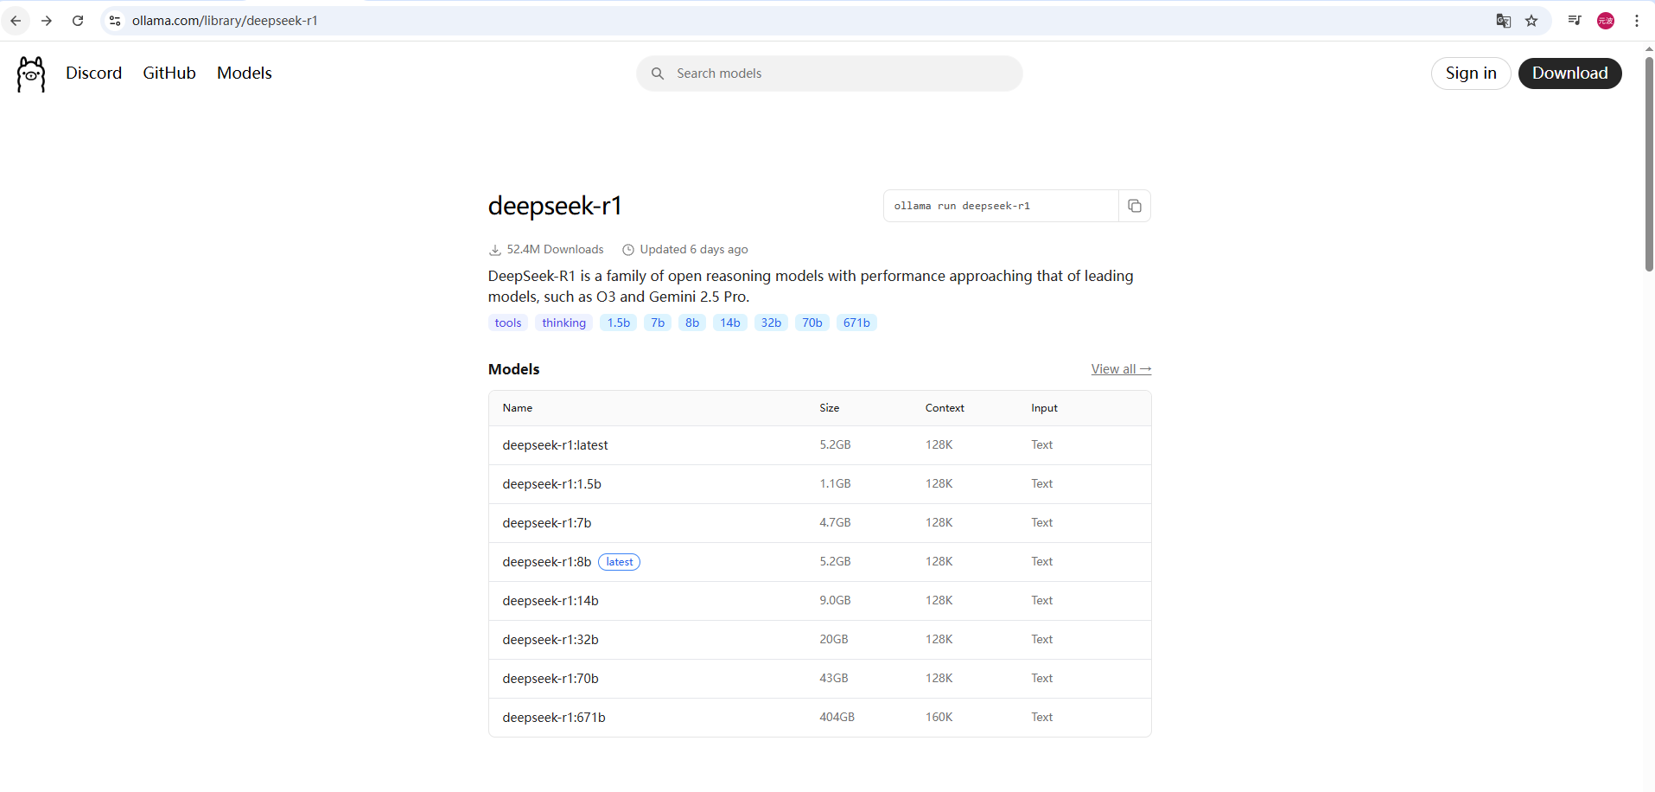
Task: Click the 404GB size cell
Action: pyautogui.click(x=837, y=718)
